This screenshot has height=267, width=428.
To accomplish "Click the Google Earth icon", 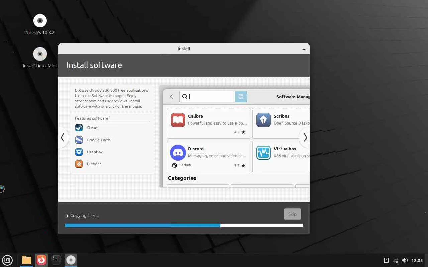I will (79, 140).
